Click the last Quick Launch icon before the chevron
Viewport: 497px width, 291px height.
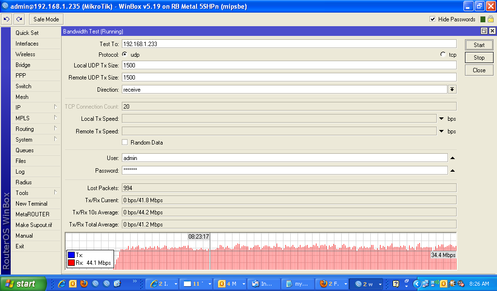[x=117, y=283]
